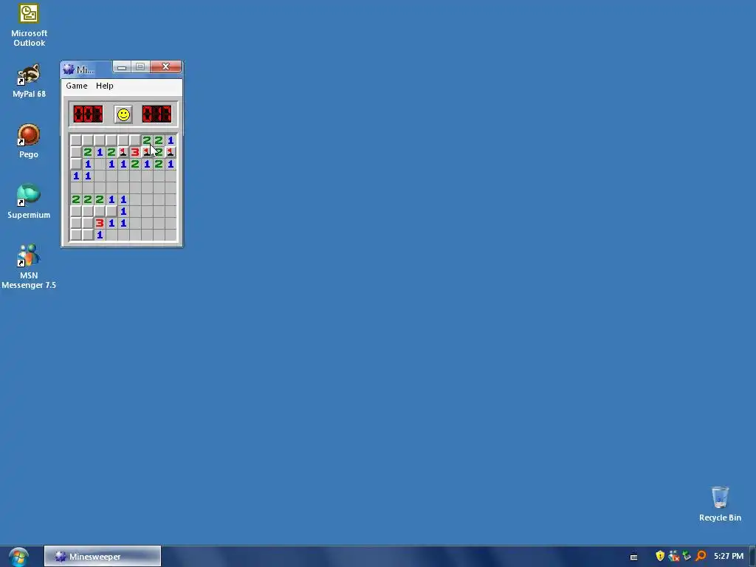Uncover the bottom-left corner covered tile
756x567 pixels.
click(76, 235)
